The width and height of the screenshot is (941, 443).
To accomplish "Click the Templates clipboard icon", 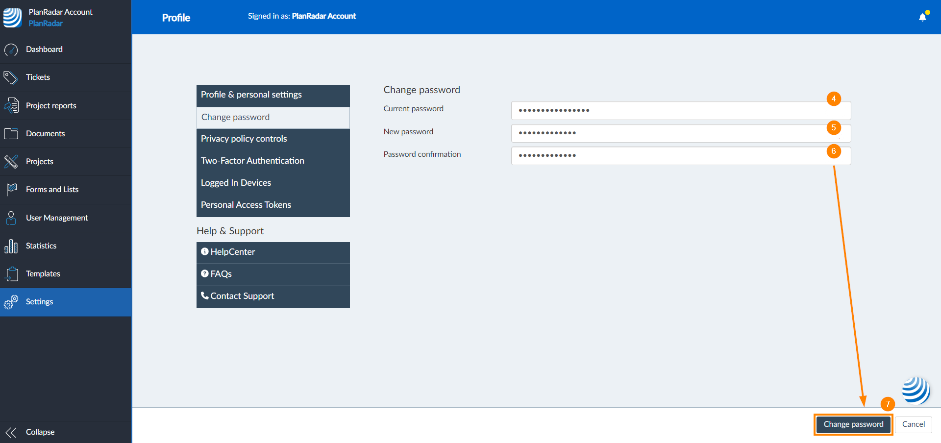I will [11, 274].
